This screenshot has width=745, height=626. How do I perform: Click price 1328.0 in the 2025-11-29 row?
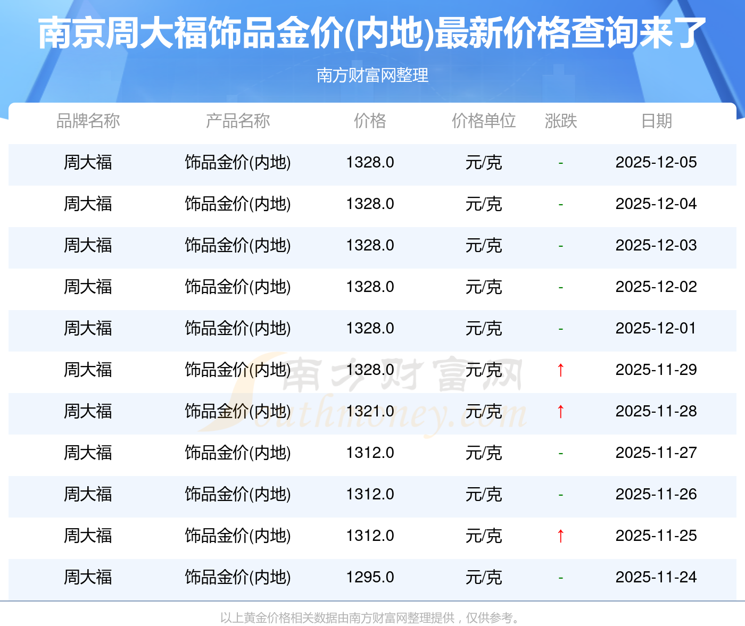(370, 370)
